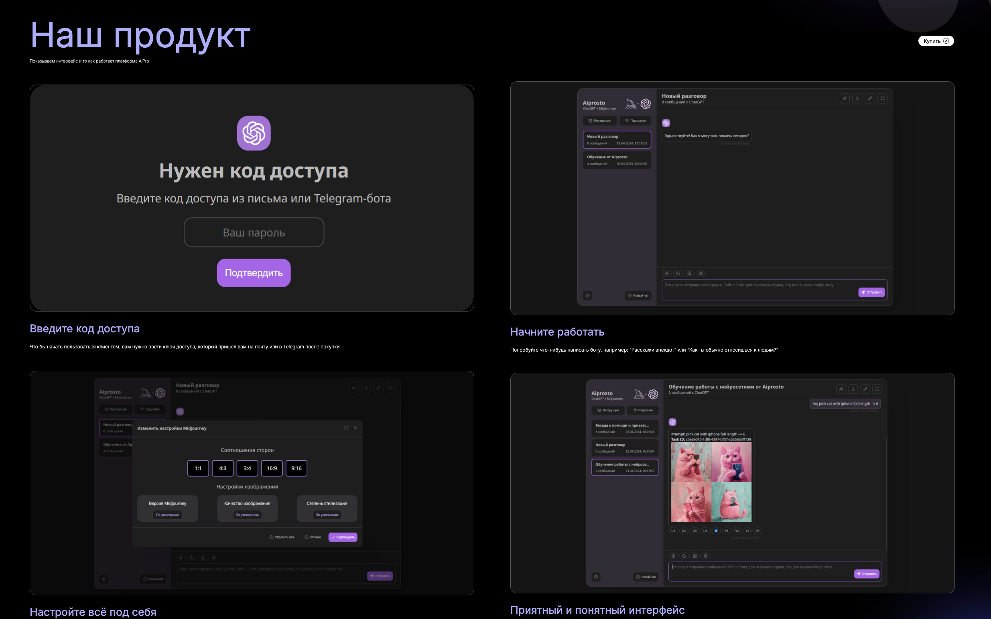Viewport: 991px width, 619px height.
Task: Select the 1:1 aspect ratio option
Action: 198,468
